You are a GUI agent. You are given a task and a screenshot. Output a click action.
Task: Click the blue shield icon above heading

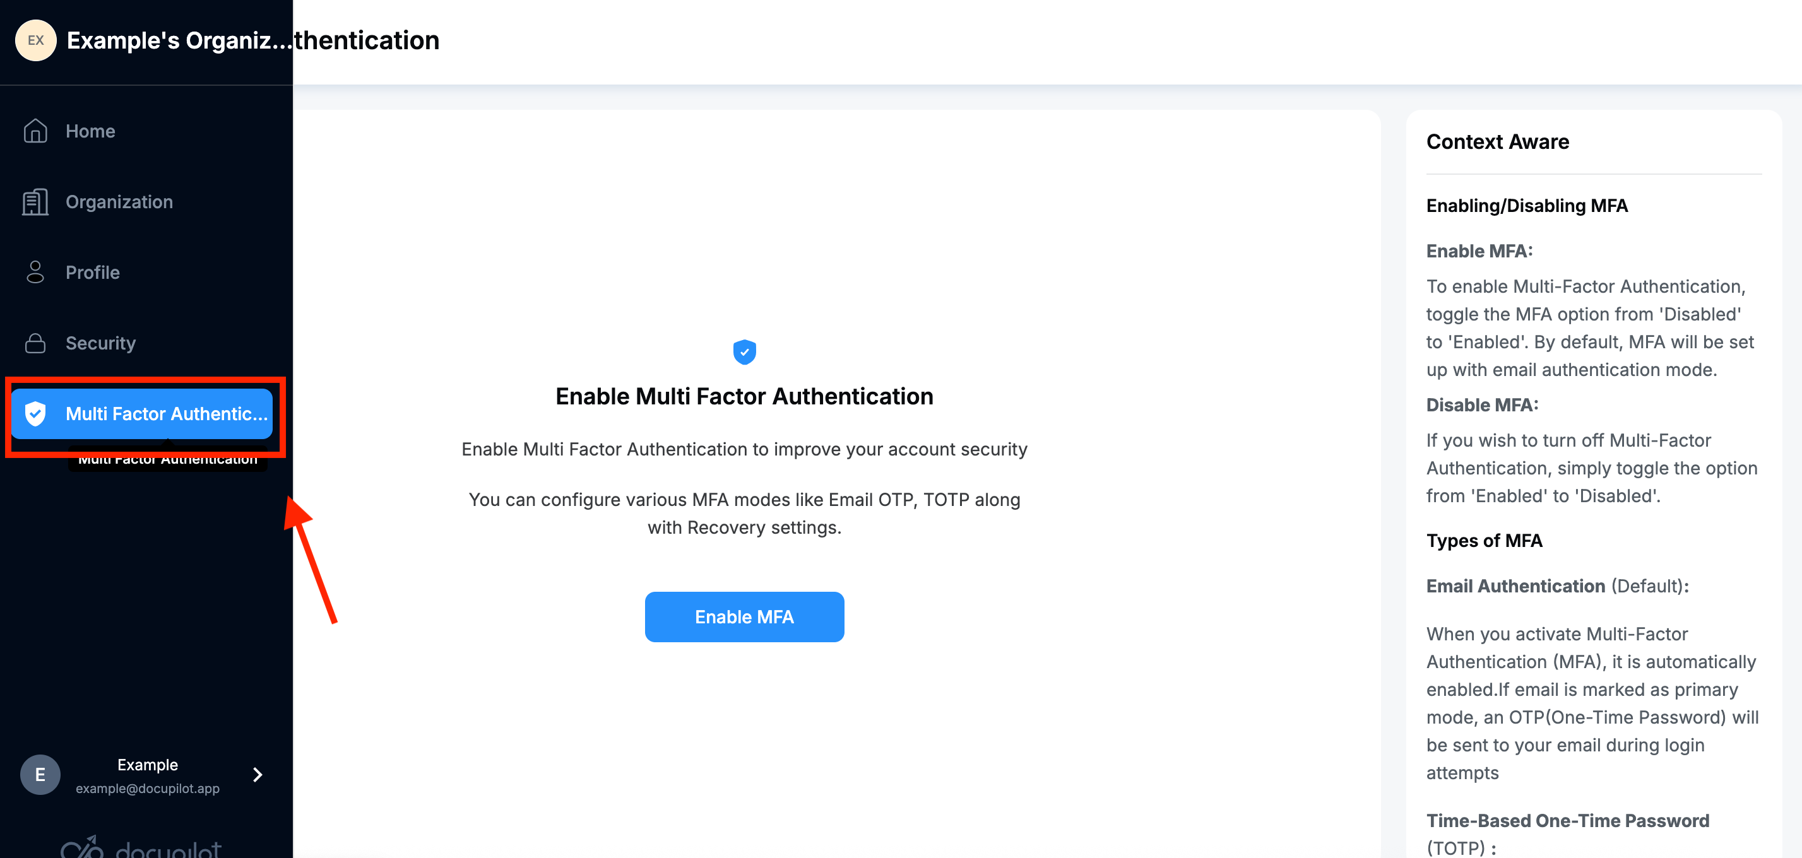[x=744, y=352]
